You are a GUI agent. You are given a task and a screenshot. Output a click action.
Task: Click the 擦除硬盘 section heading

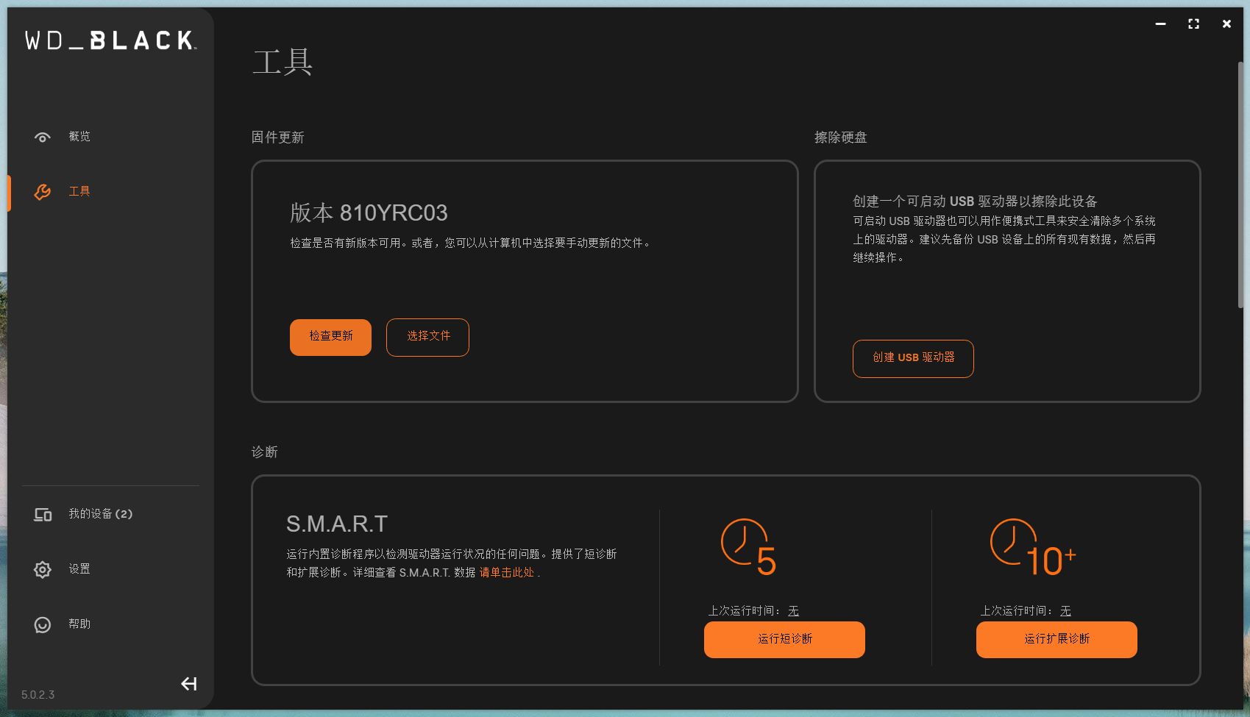tap(840, 138)
